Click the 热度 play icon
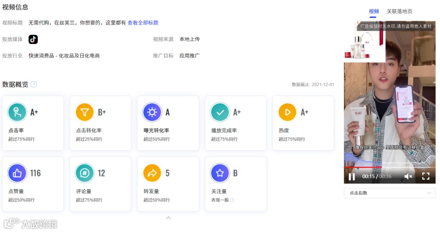Screen dimensions: 440x232 287,112
